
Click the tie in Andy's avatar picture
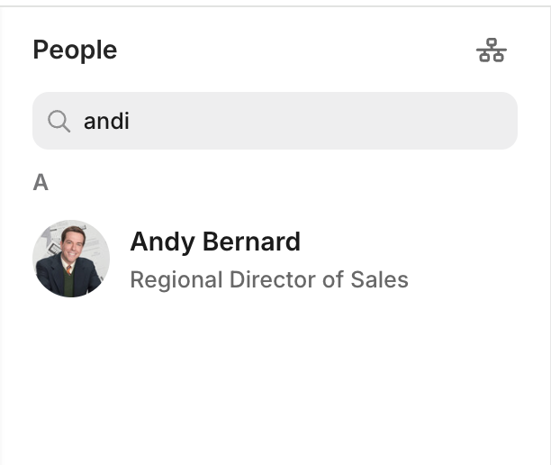coord(68,269)
